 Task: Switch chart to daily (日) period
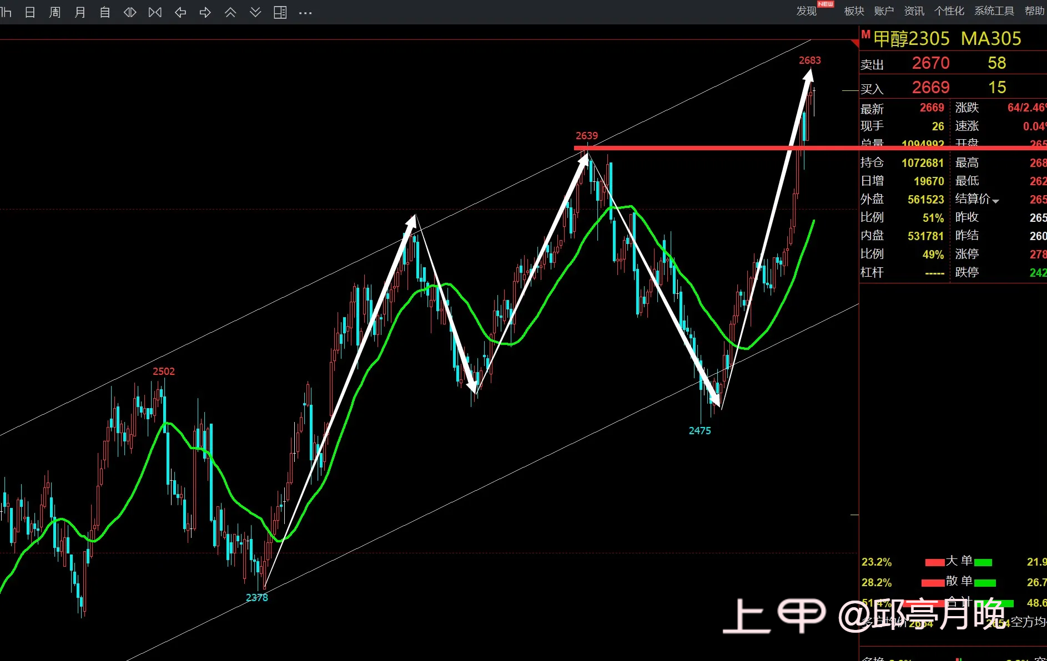pyautogui.click(x=30, y=12)
